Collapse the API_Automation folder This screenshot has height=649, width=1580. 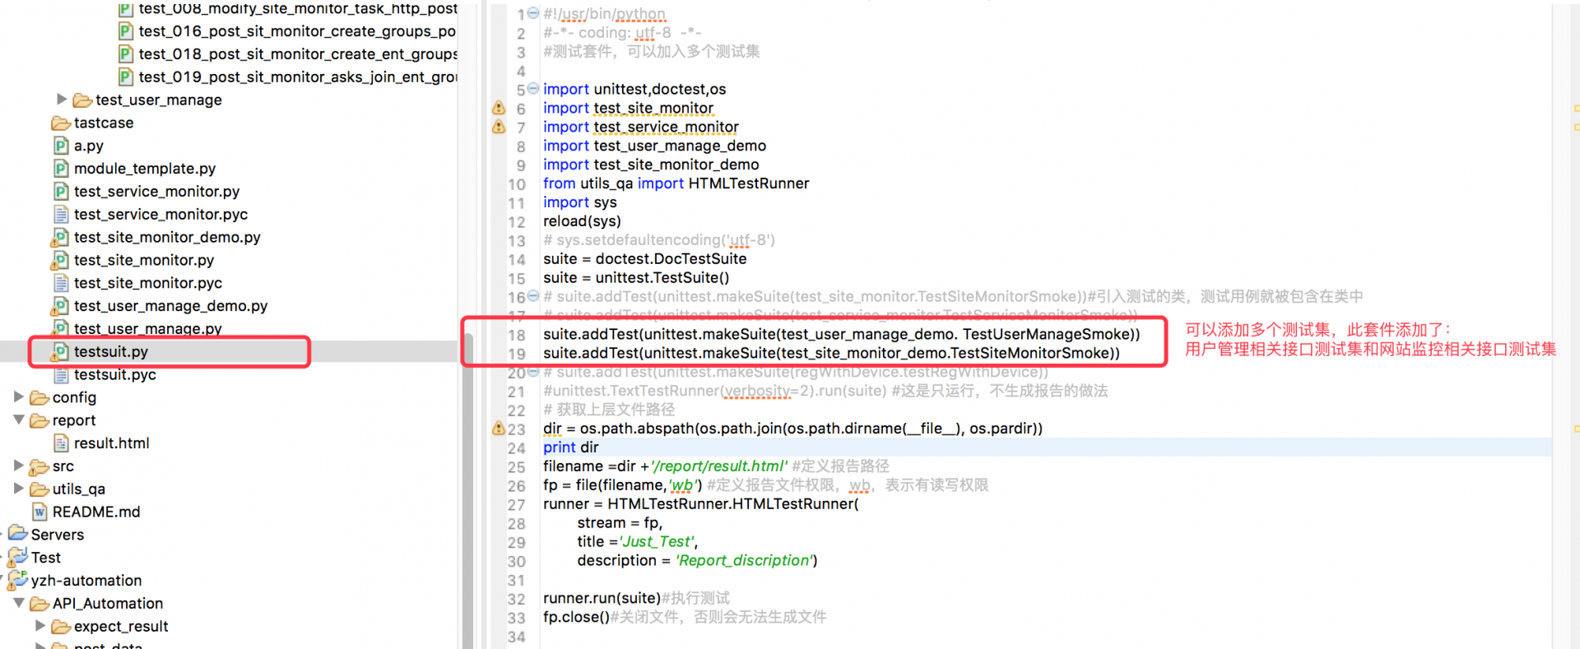pyautogui.click(x=19, y=603)
